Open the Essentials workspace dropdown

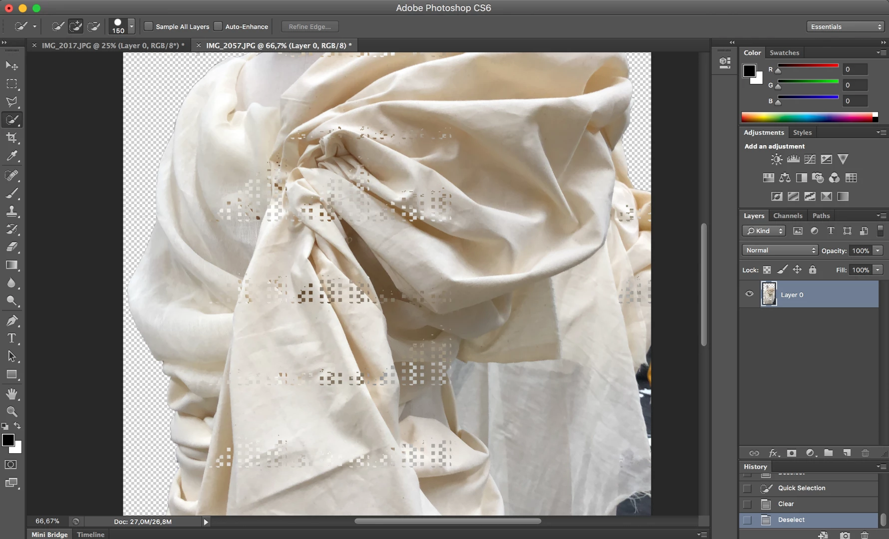845,26
